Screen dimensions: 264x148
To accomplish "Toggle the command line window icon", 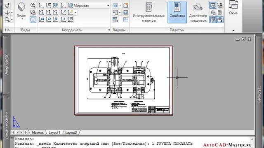I will point(213,5).
